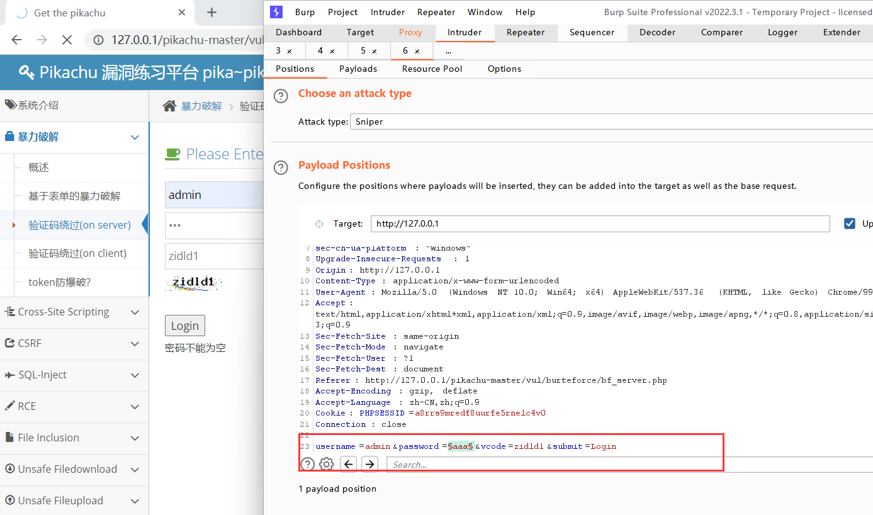Screen dimensions: 873x515
Task: Stop page loading X button in browser
Action: (x=67, y=40)
